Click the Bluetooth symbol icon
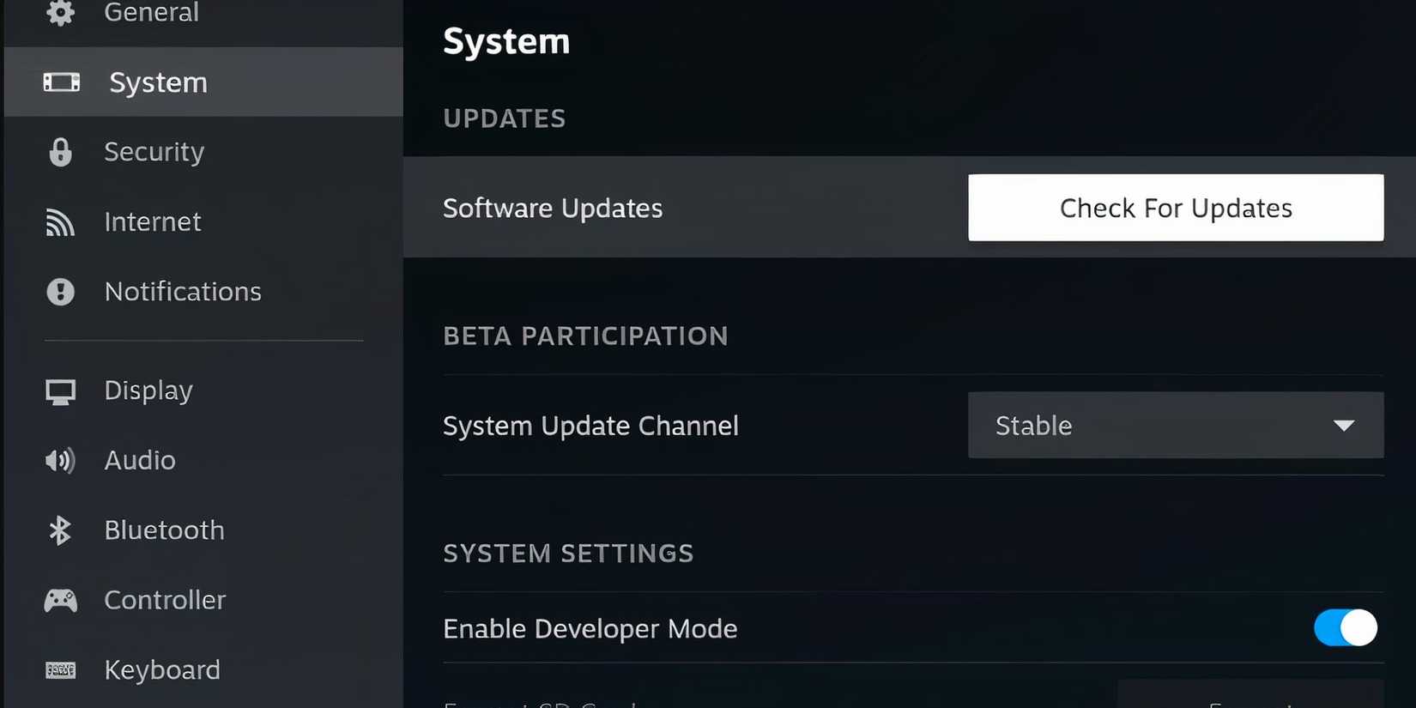 pos(60,530)
